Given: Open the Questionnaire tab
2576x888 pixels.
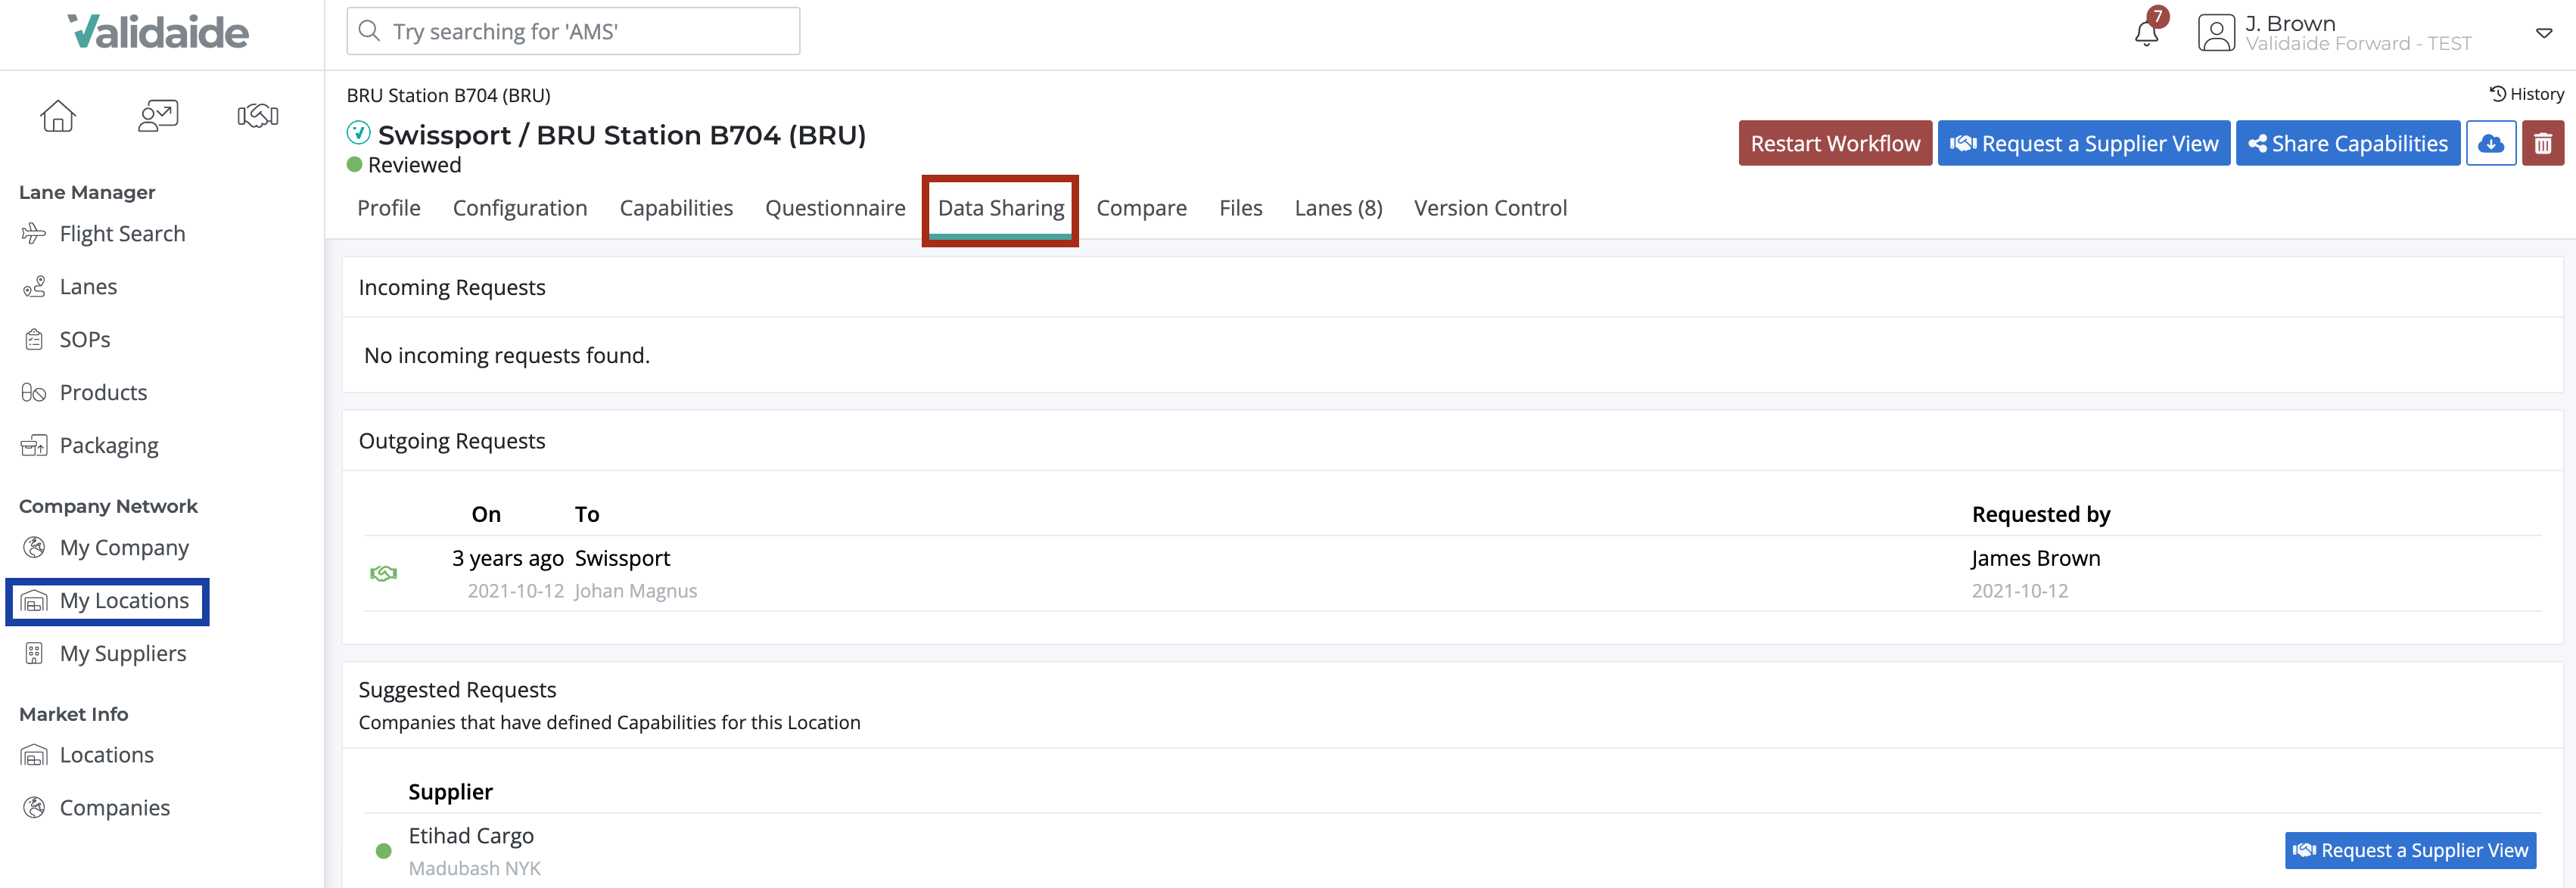Looking at the screenshot, I should coord(835,208).
